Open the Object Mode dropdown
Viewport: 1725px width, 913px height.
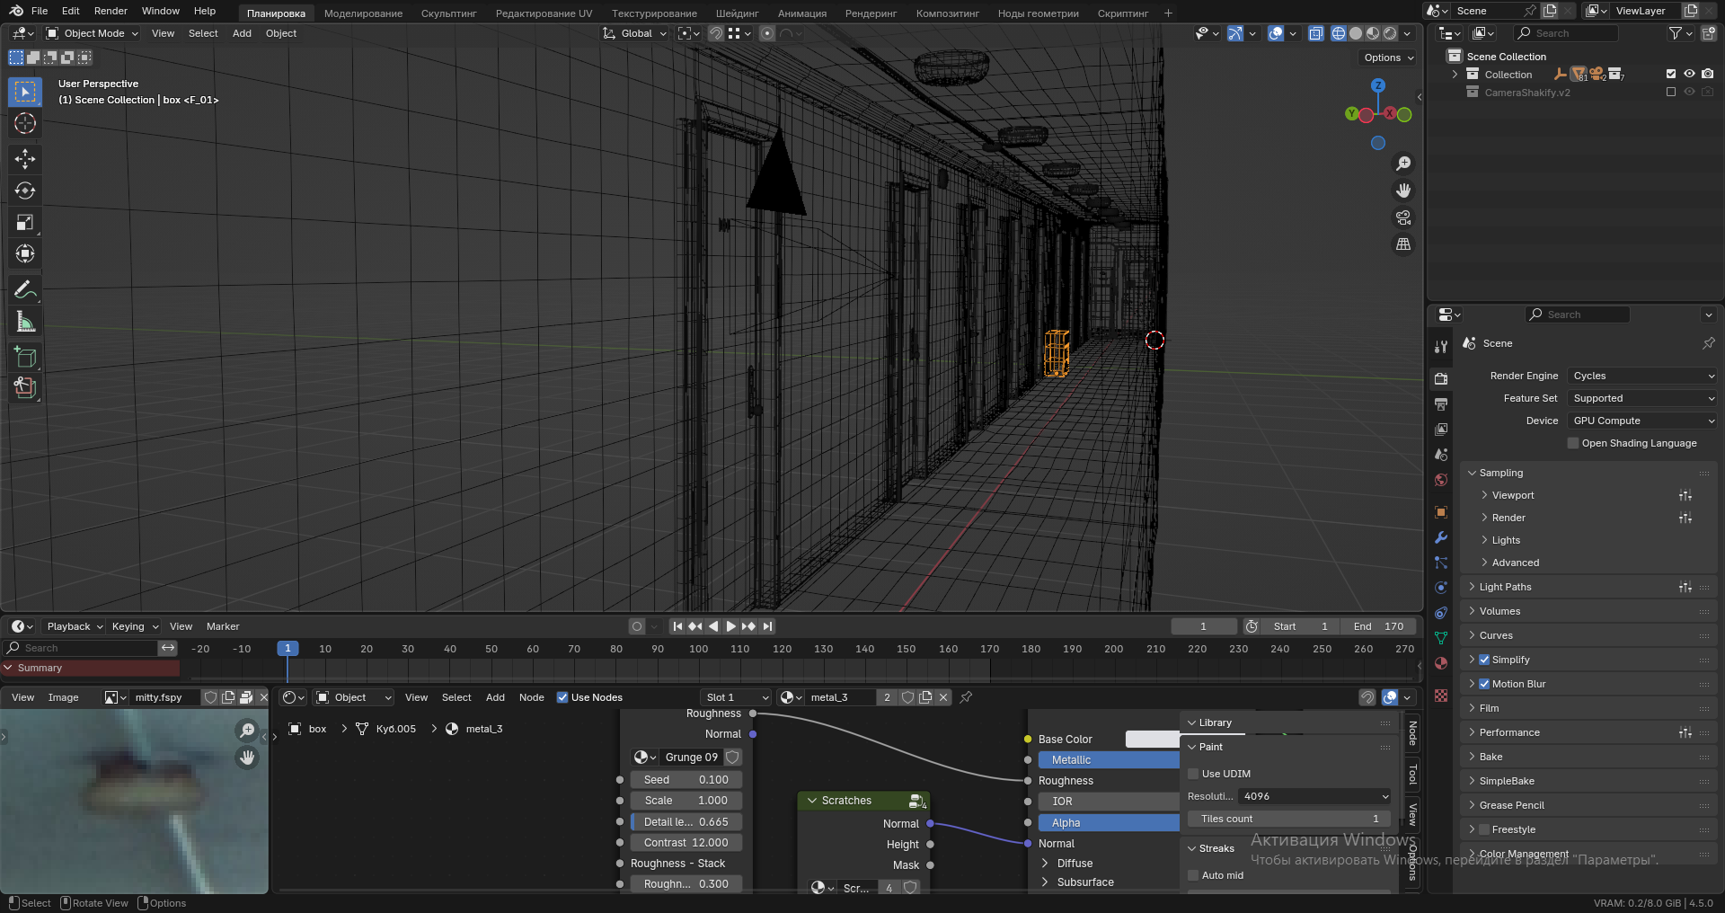[93, 33]
